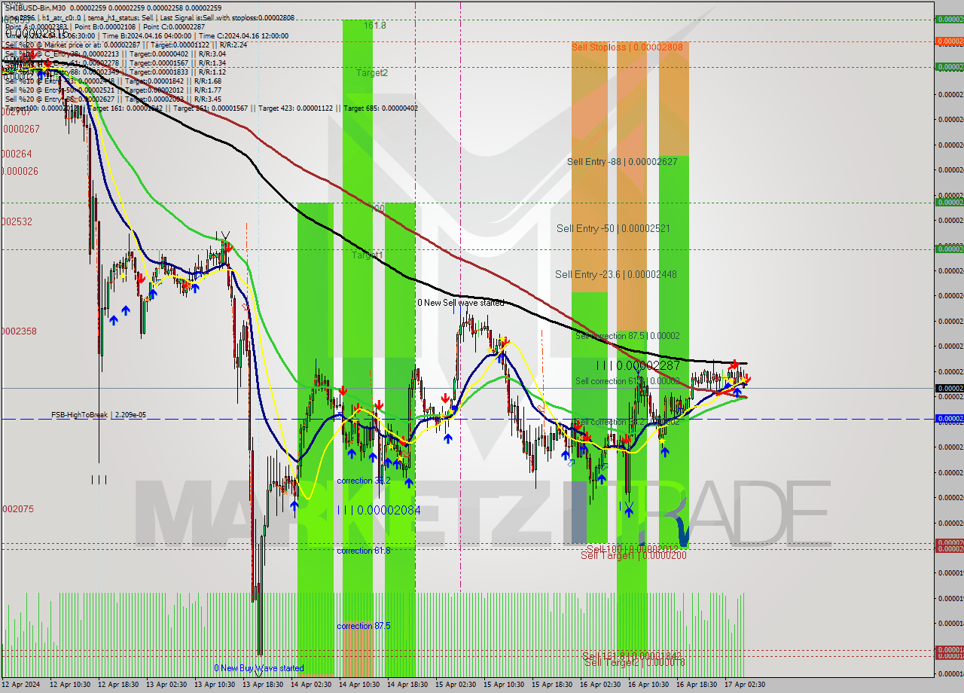Click the '0 New Buy Wave started' annotation
The image size is (964, 693).
pyautogui.click(x=259, y=668)
